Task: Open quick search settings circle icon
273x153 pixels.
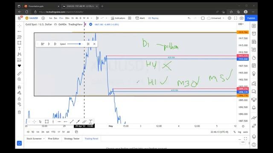Action: tap(229, 18)
